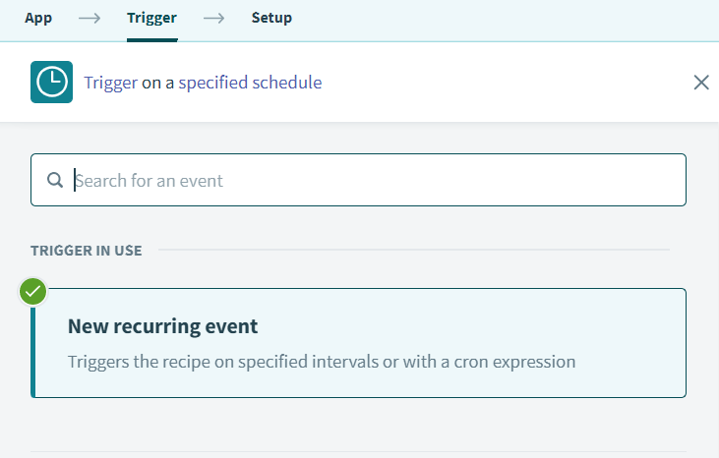Image resolution: width=719 pixels, height=458 pixels.
Task: Click the divider line beside TRIGGER IN USE
Action: (x=413, y=251)
